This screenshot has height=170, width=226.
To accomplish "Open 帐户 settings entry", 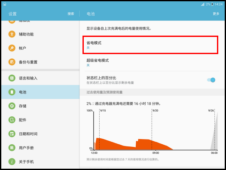I will tap(40, 48).
